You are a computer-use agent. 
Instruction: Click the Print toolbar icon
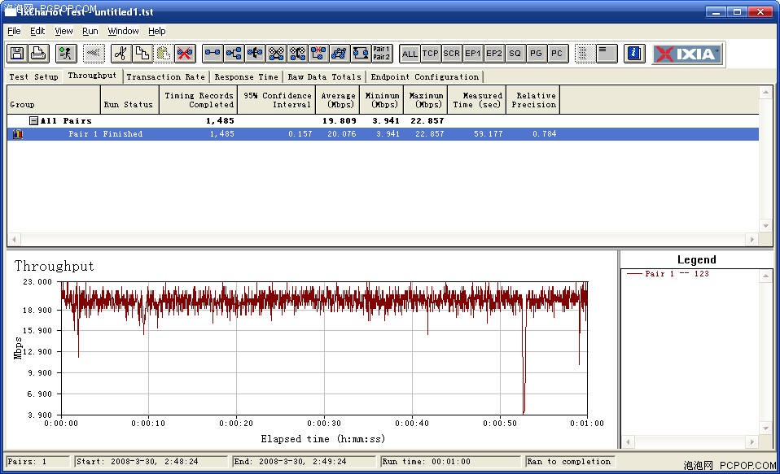click(x=39, y=53)
